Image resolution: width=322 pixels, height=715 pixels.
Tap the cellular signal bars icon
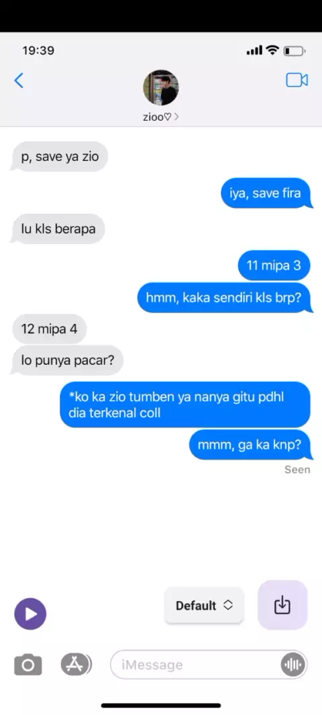click(254, 50)
